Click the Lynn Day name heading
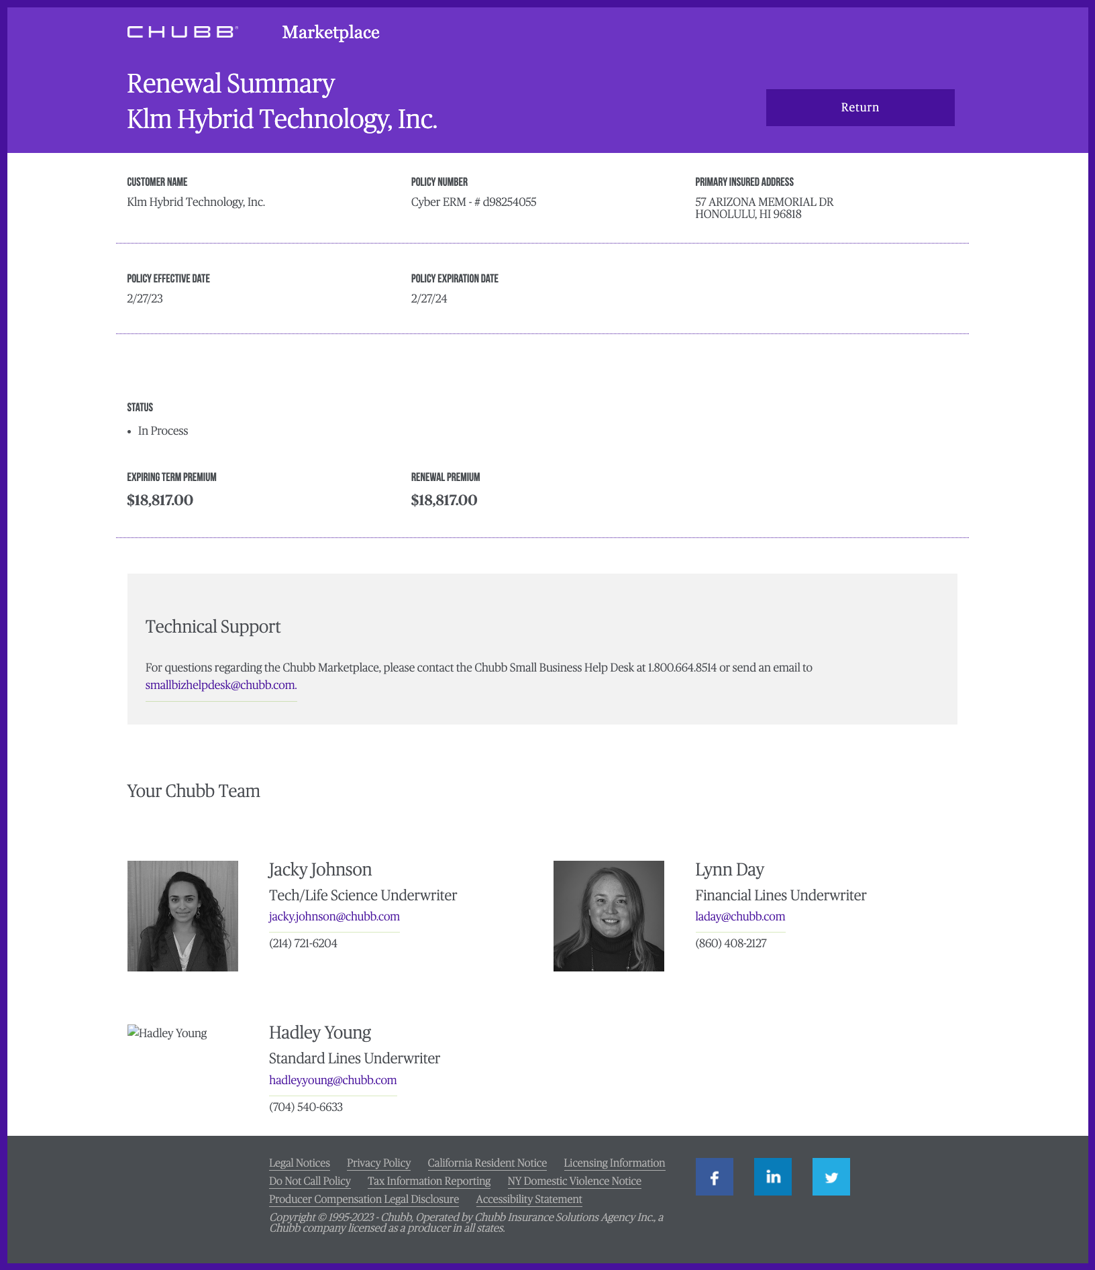Image resolution: width=1095 pixels, height=1270 pixels. tap(729, 869)
